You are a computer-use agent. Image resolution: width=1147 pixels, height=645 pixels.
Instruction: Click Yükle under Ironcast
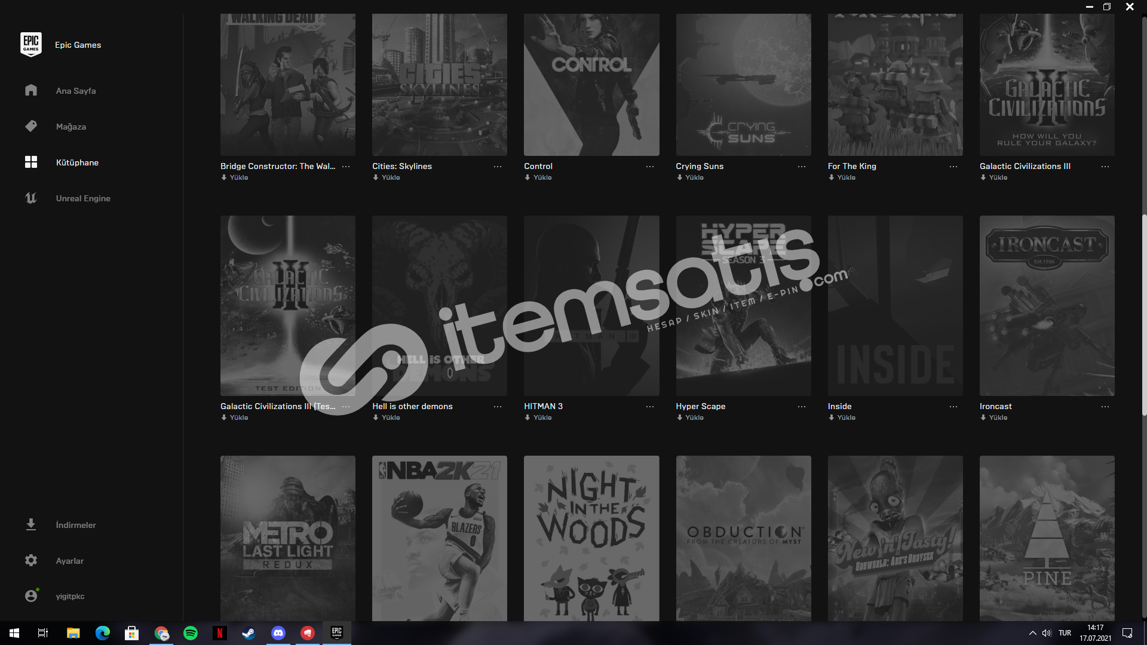[x=993, y=417]
